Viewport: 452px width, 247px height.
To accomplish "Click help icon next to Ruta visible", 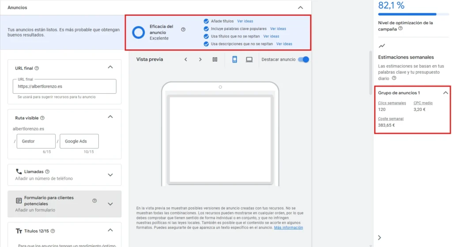I will click(x=42, y=118).
